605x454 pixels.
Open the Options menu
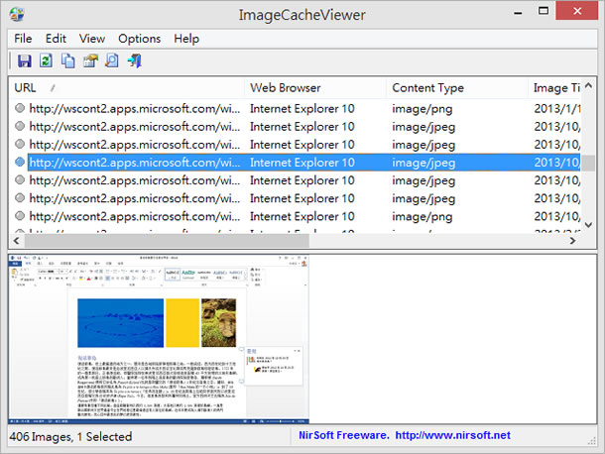(139, 39)
